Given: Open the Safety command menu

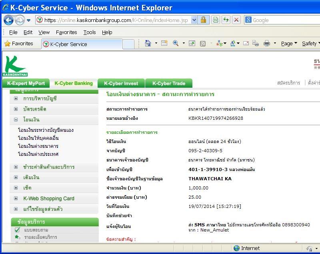Looking at the screenshot, I should tap(311, 44).
